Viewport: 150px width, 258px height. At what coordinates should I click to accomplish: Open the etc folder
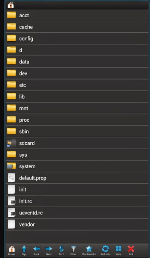77,85
